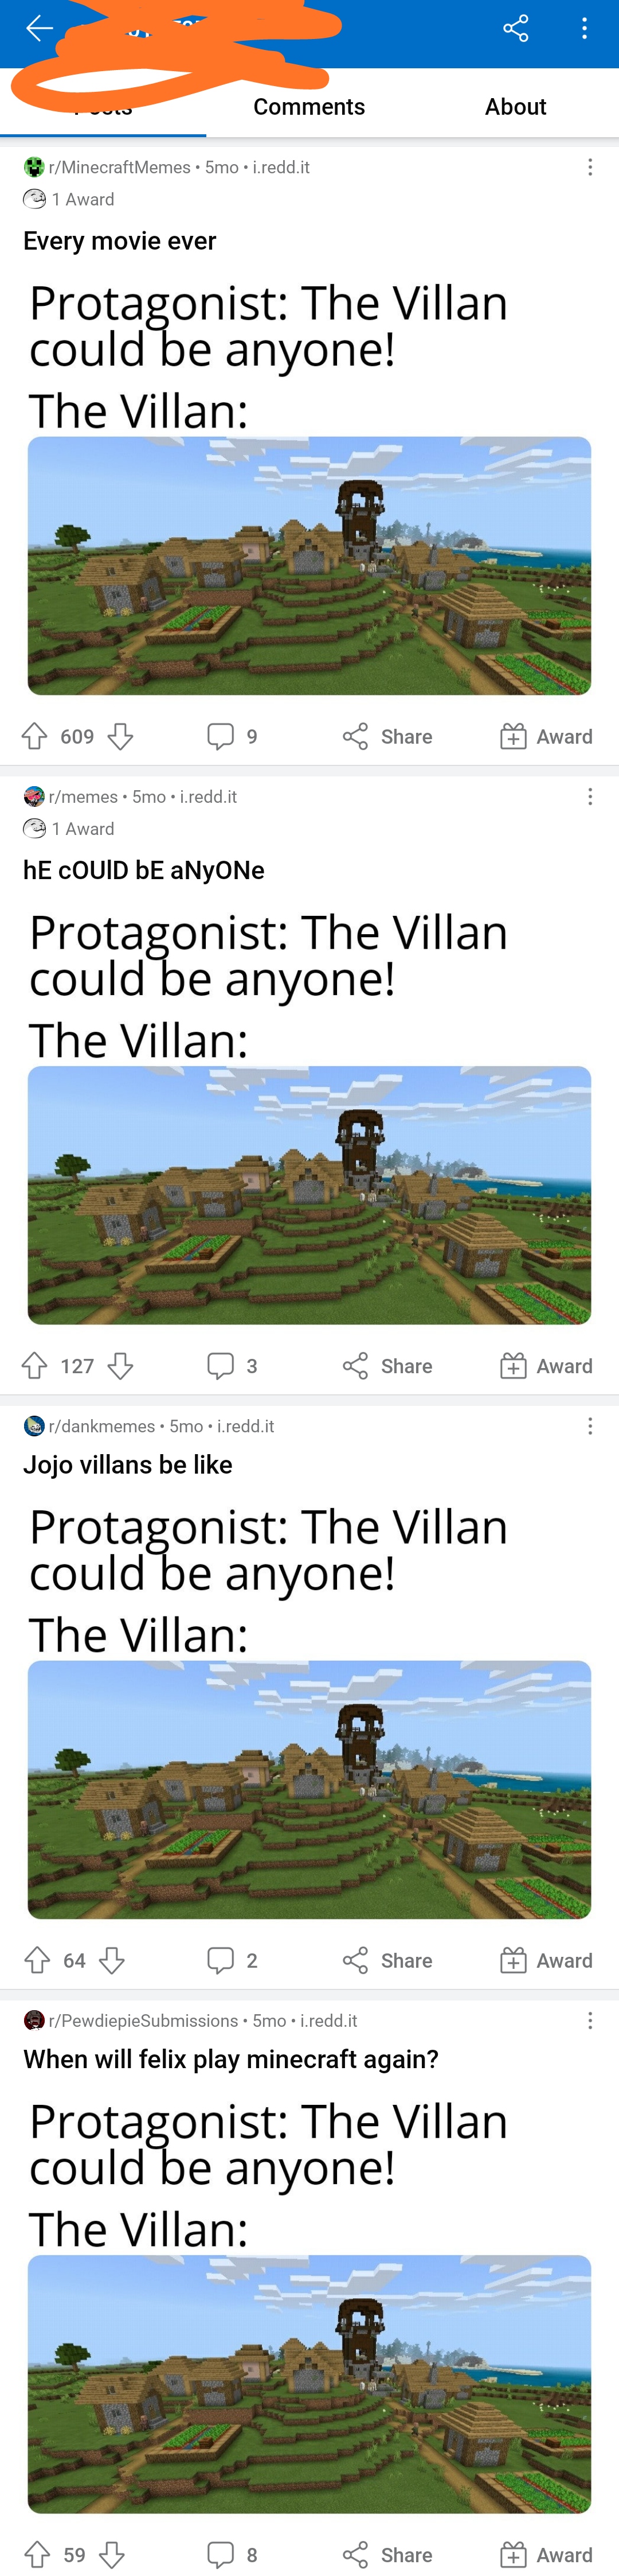Upvote the 'Every movie ever' post
The image size is (619, 2576).
(x=35, y=737)
